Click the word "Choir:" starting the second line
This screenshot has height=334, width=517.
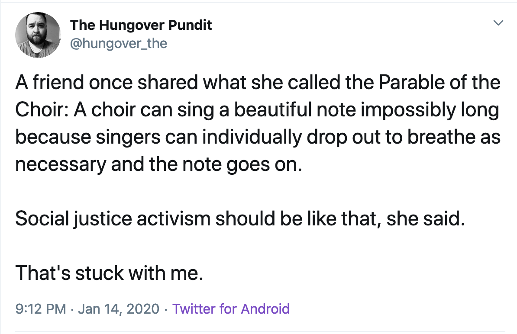(42, 109)
